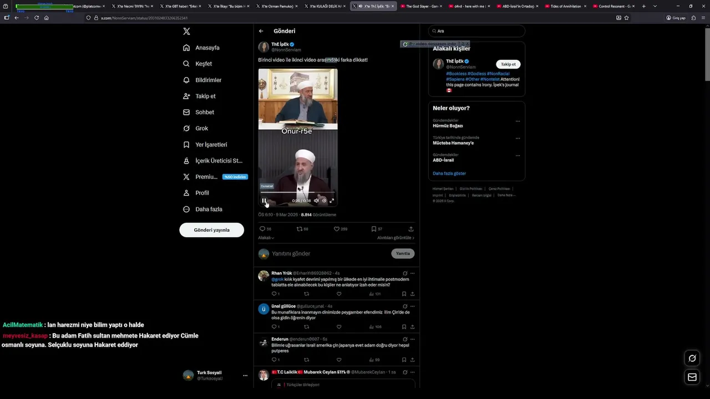Click the Ara search field
Viewport: 710px width, 399px height.
click(x=476, y=31)
